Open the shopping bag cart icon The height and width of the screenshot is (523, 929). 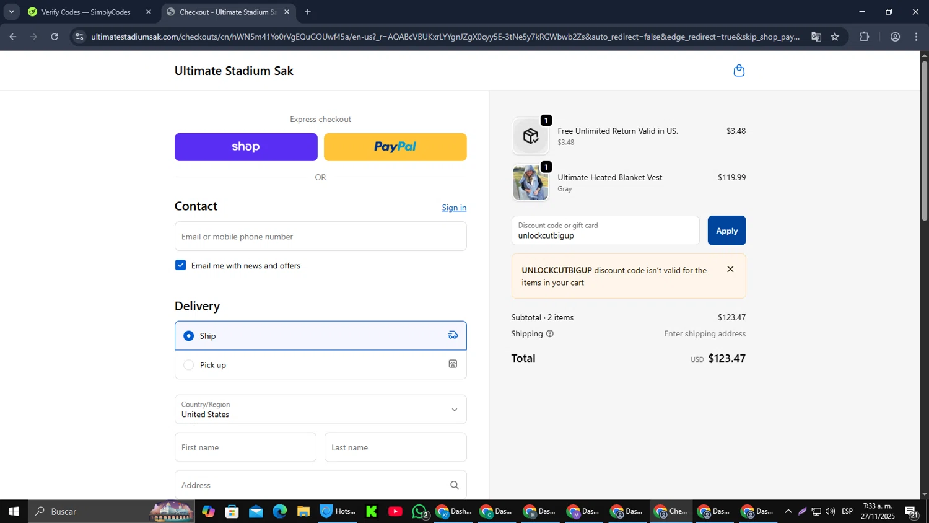(x=739, y=71)
